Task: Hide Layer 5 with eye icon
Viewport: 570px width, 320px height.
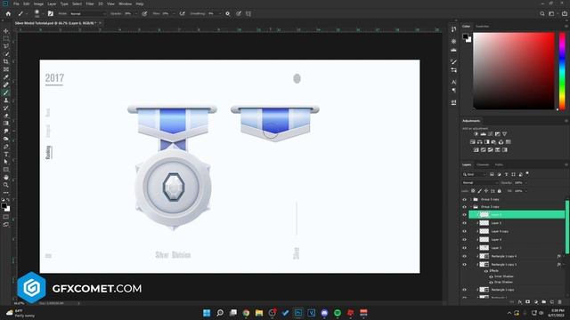Action: point(464,223)
